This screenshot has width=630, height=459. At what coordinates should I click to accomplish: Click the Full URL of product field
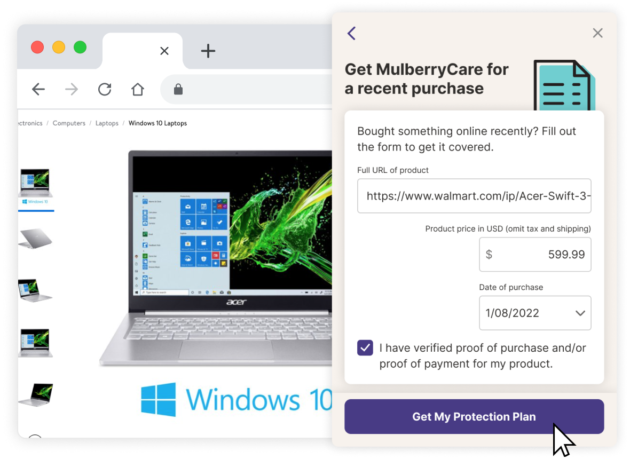pyautogui.click(x=474, y=196)
